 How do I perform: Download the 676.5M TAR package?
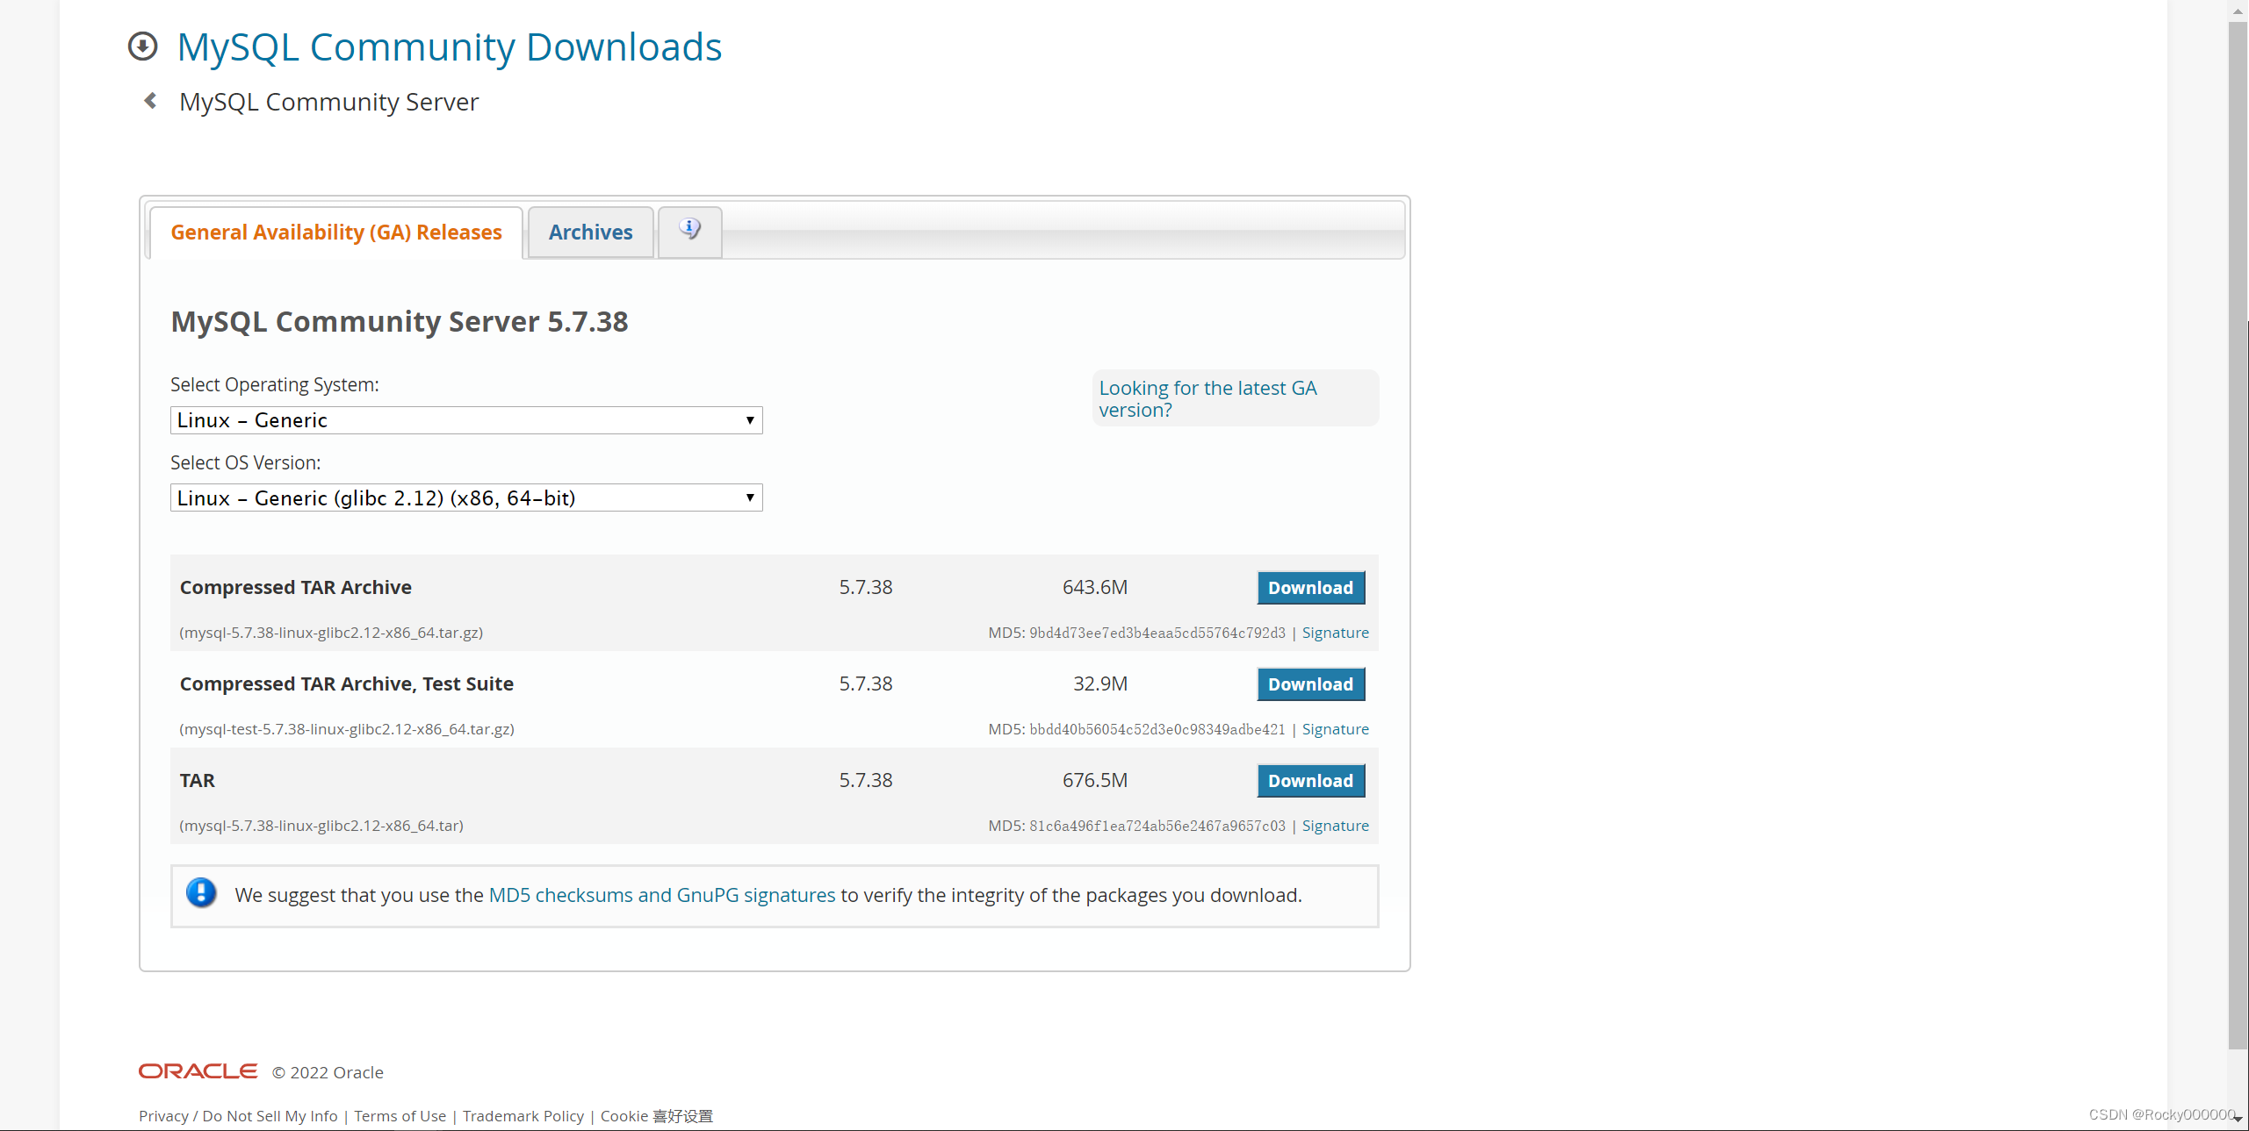pyautogui.click(x=1310, y=781)
